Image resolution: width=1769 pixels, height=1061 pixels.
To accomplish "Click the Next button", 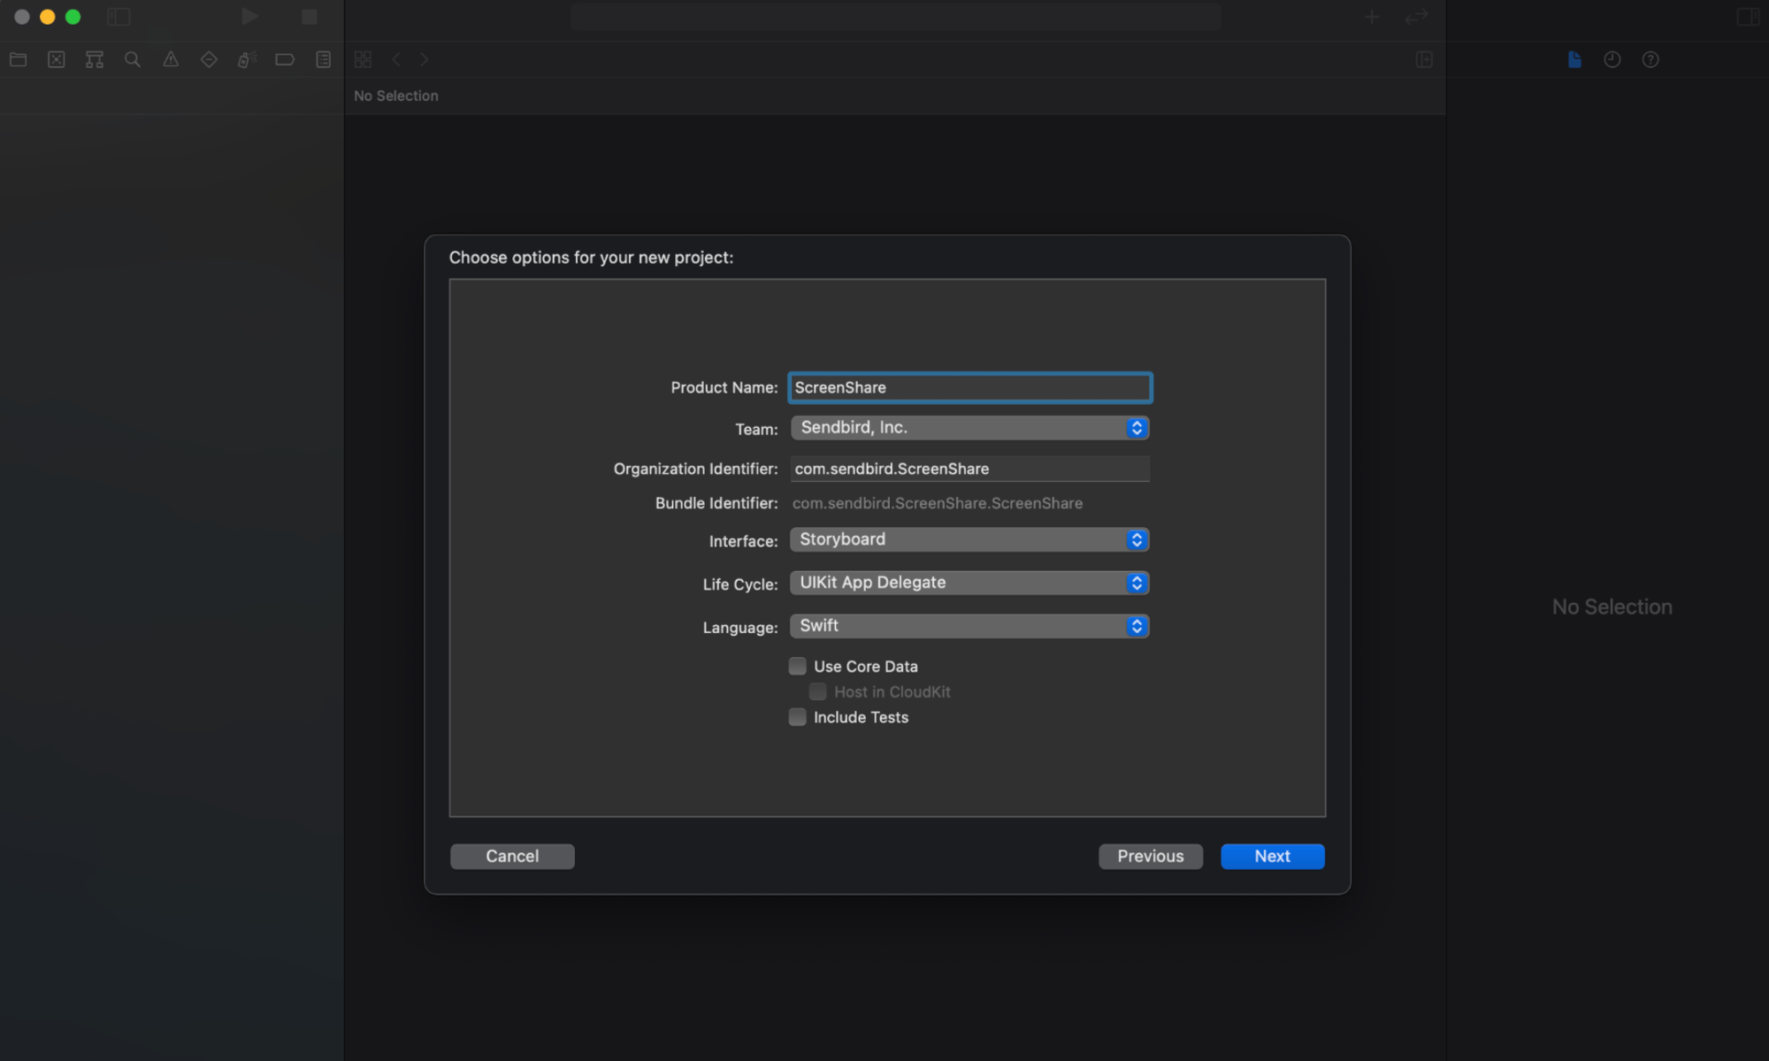I will 1272,856.
